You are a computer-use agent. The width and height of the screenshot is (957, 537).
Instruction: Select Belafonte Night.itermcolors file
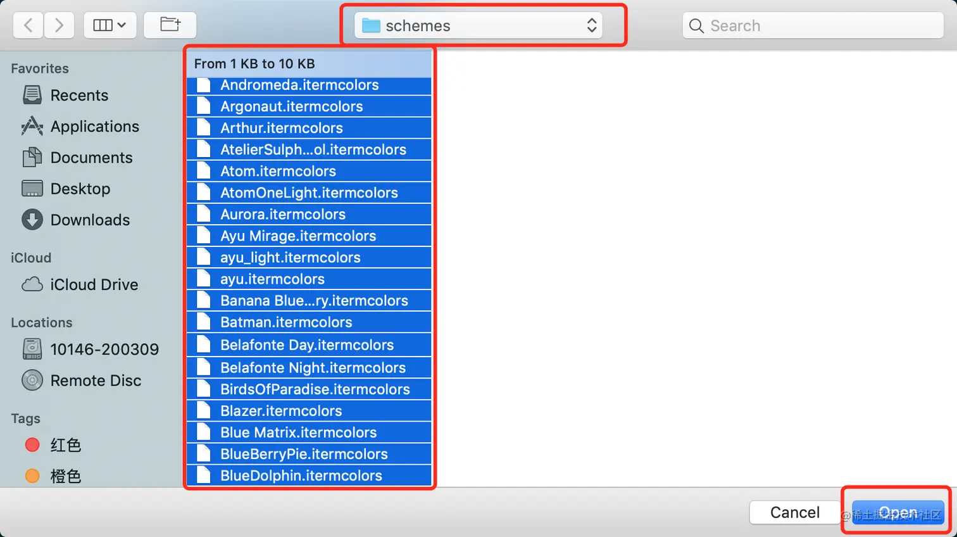point(309,367)
